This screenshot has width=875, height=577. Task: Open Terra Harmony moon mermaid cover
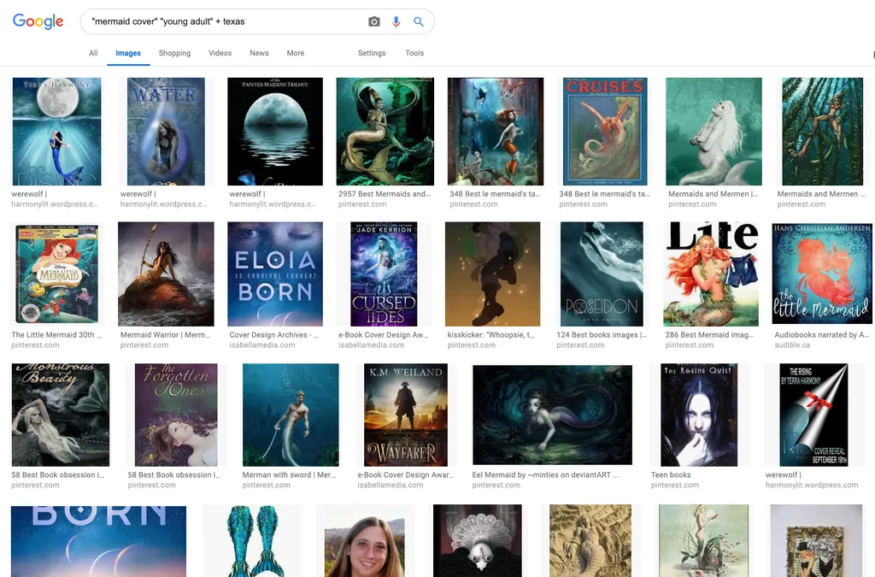pyautogui.click(x=57, y=132)
